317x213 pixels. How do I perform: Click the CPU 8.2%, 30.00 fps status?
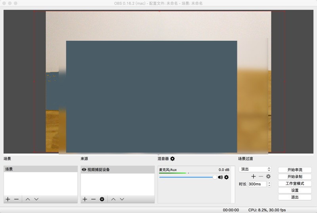tap(267, 210)
